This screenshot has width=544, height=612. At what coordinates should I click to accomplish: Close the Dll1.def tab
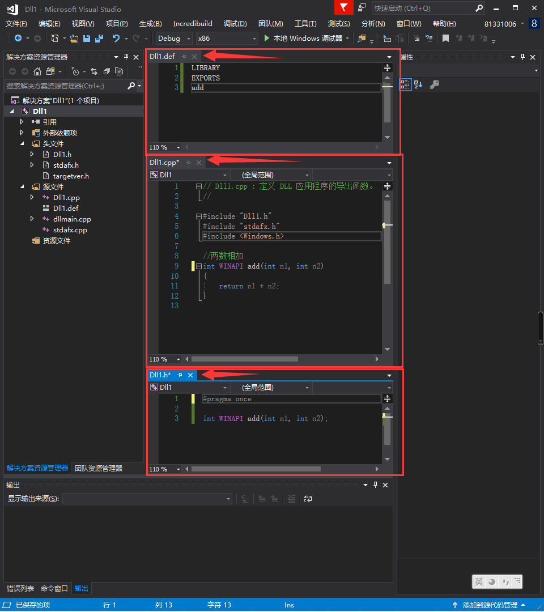194,57
